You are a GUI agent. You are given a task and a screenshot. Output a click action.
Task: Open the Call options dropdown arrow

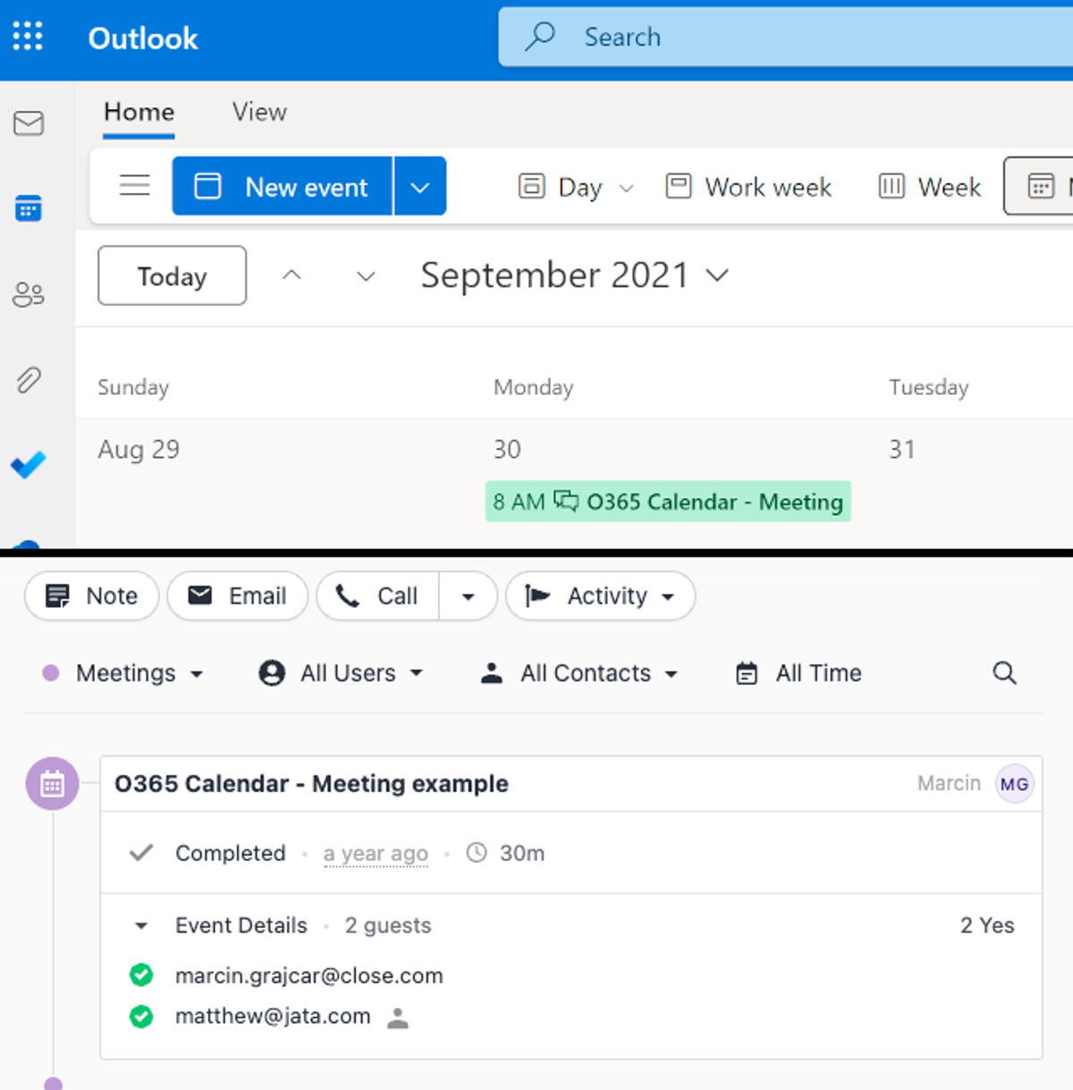click(x=468, y=596)
